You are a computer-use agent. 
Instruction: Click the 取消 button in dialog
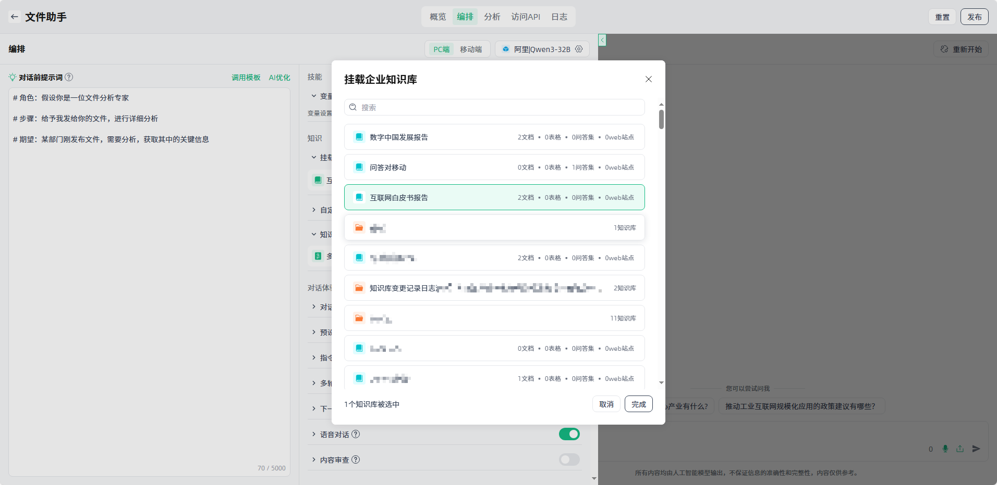point(606,404)
